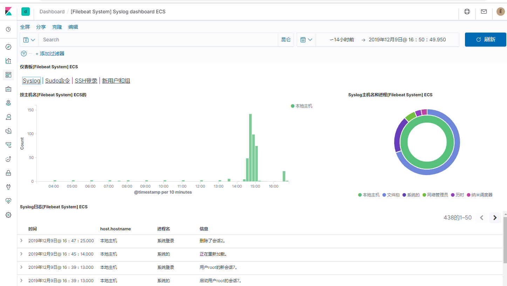Click 分享 share menu item
This screenshot has width=507, height=286.
point(41,27)
